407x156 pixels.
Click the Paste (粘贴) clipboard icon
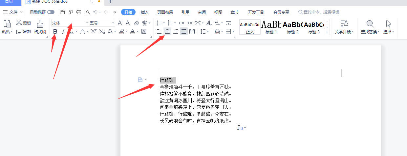[7, 23]
